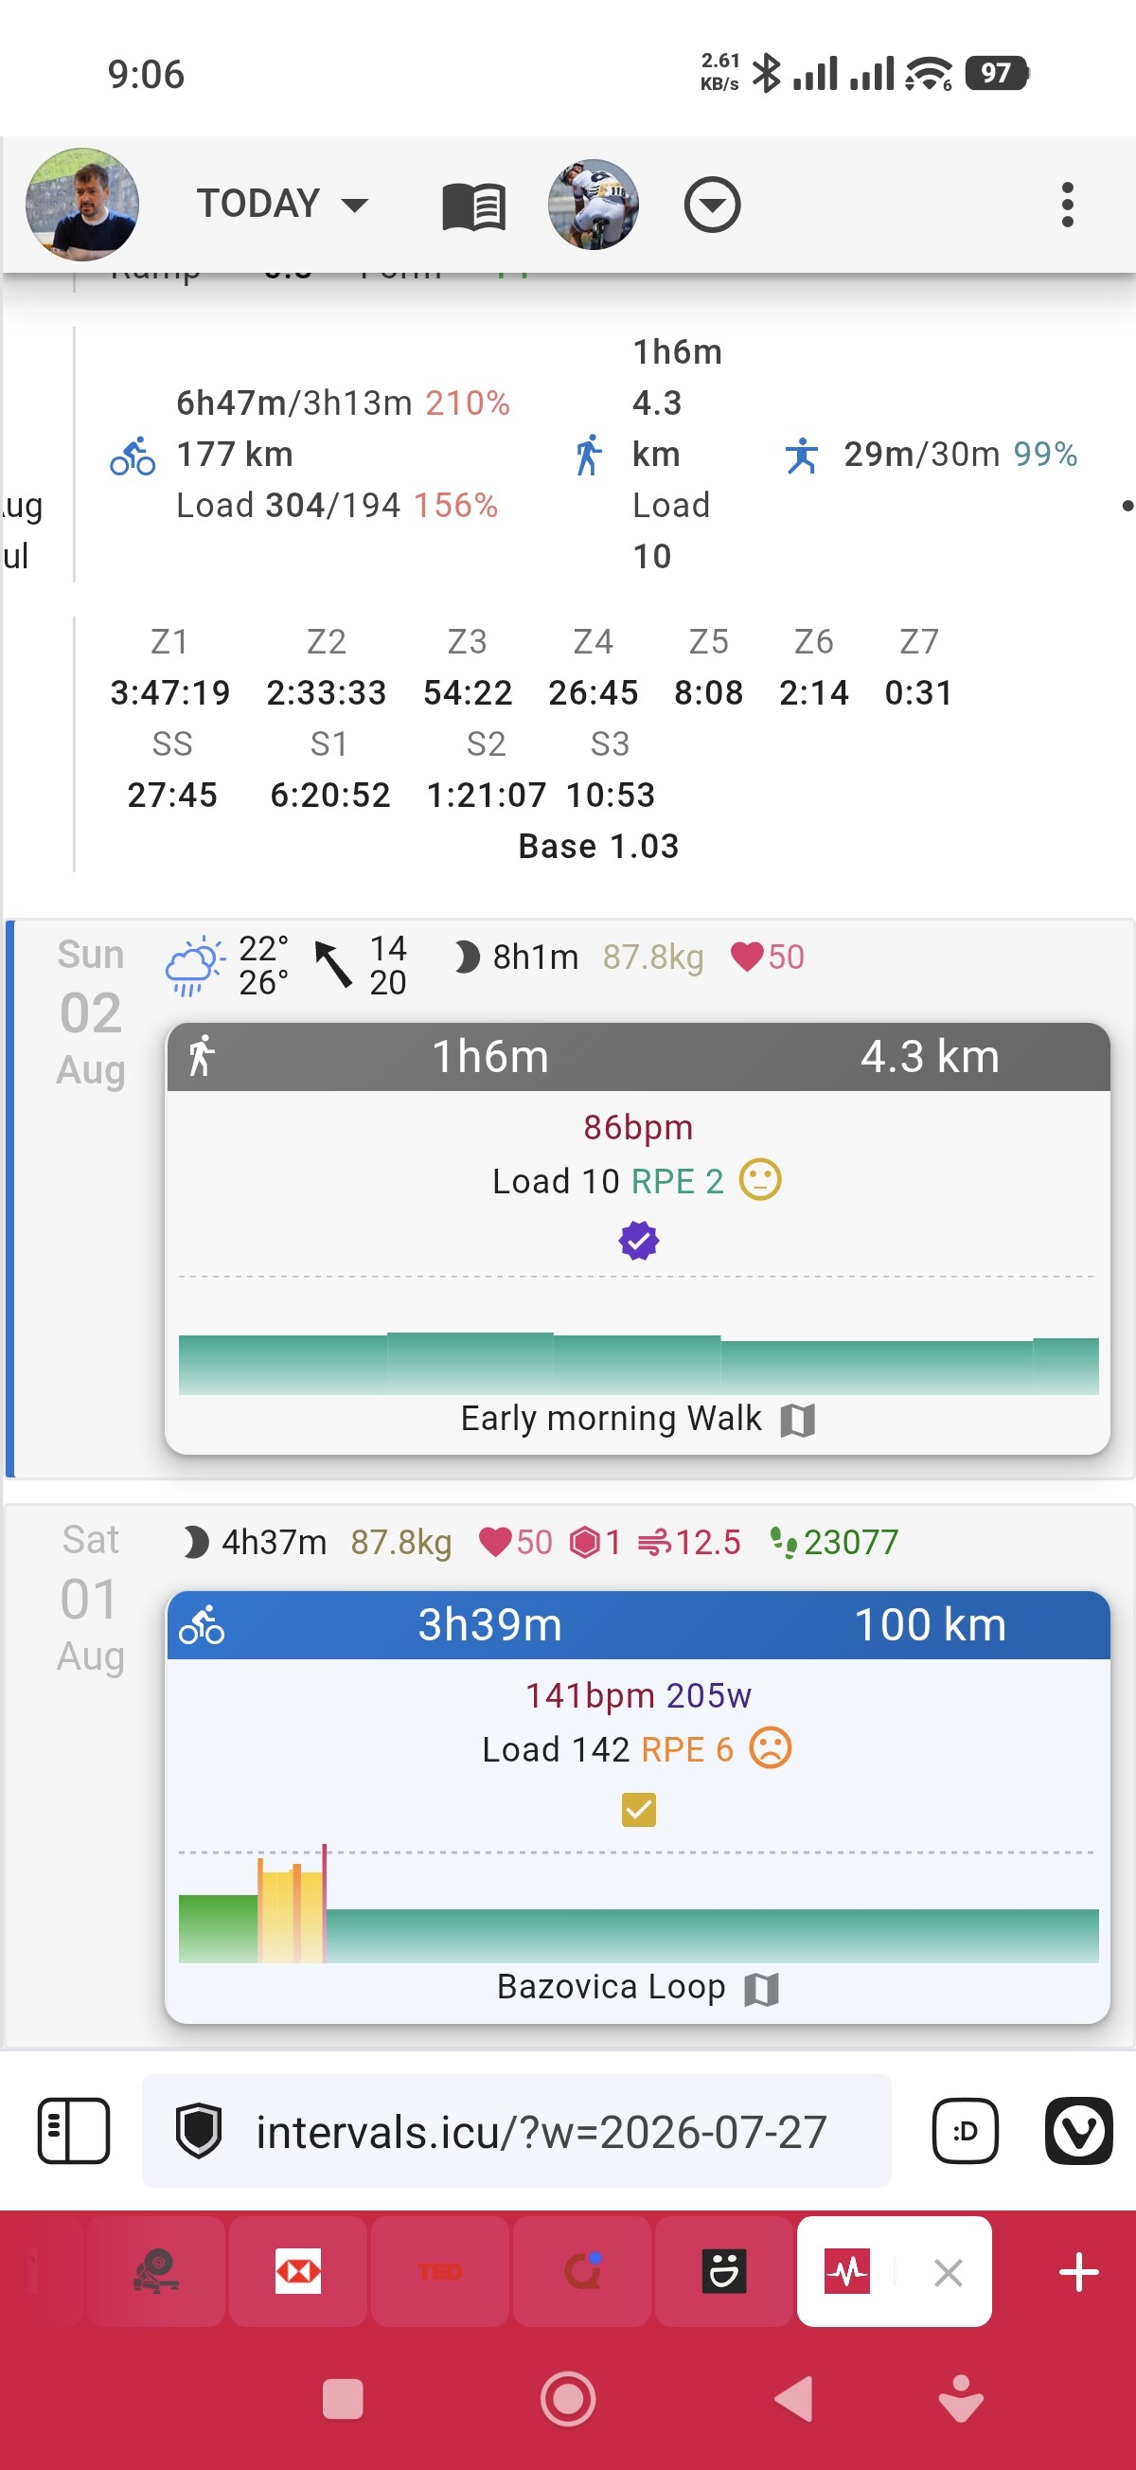
Task: Switch to the TED browser tab
Action: click(x=440, y=2270)
